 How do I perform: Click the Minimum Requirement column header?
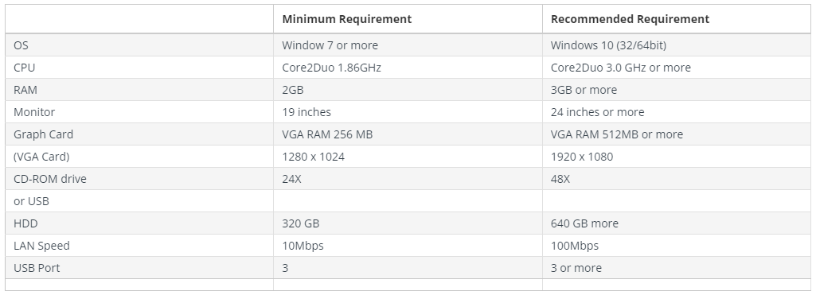(x=346, y=19)
